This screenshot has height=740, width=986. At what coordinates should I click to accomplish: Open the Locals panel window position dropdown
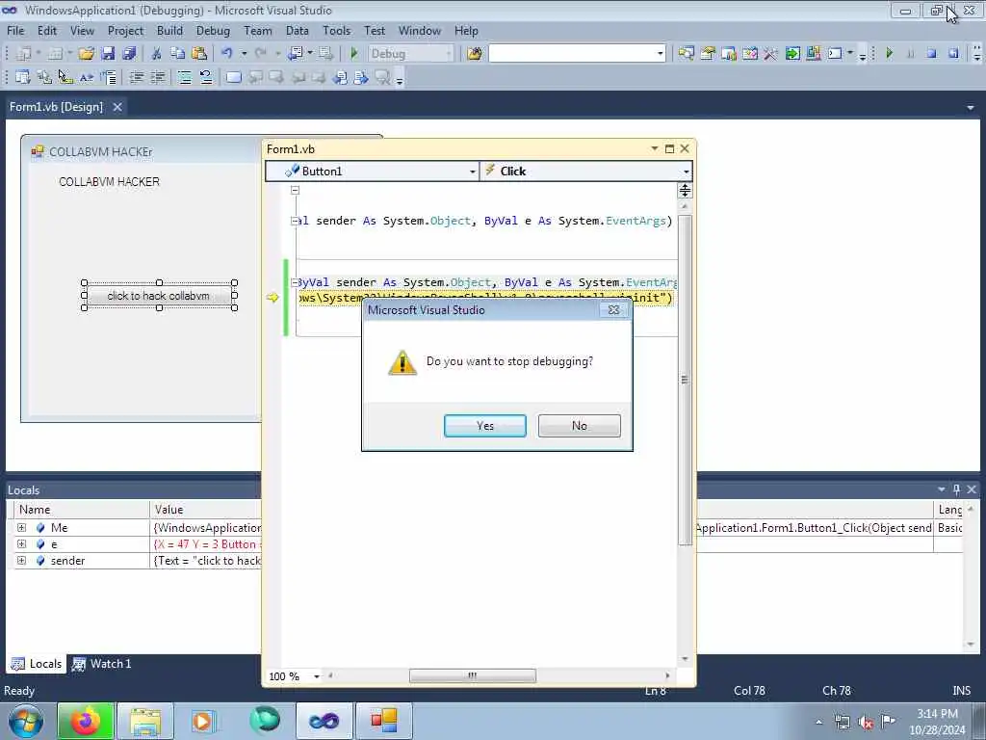(942, 489)
